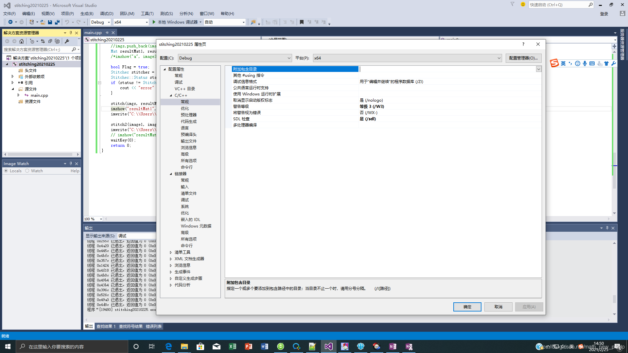Viewport: 628px width, 353px height.
Task: Collapse the 链接器 tree node
Action: pyautogui.click(x=171, y=174)
